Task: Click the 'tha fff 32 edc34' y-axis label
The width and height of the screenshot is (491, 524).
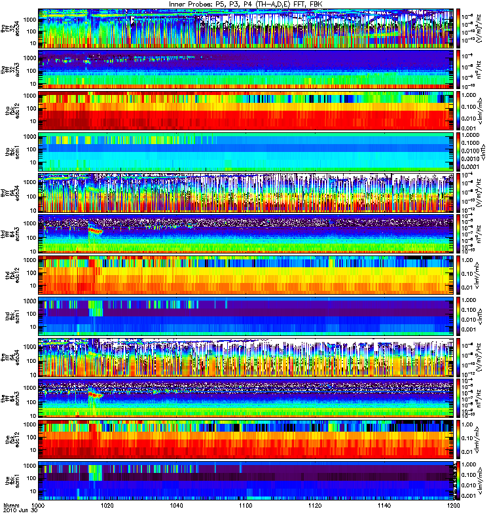Action: [x=10, y=28]
